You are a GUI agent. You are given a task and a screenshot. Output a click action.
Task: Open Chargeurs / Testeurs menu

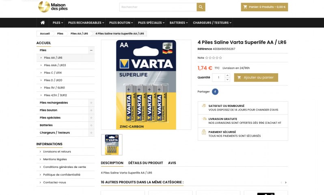point(212,23)
